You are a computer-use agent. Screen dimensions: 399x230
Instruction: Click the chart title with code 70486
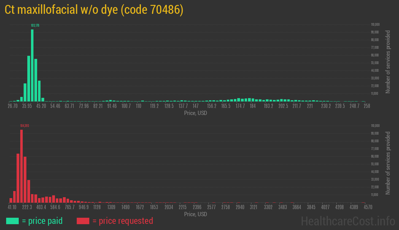pos(94,10)
